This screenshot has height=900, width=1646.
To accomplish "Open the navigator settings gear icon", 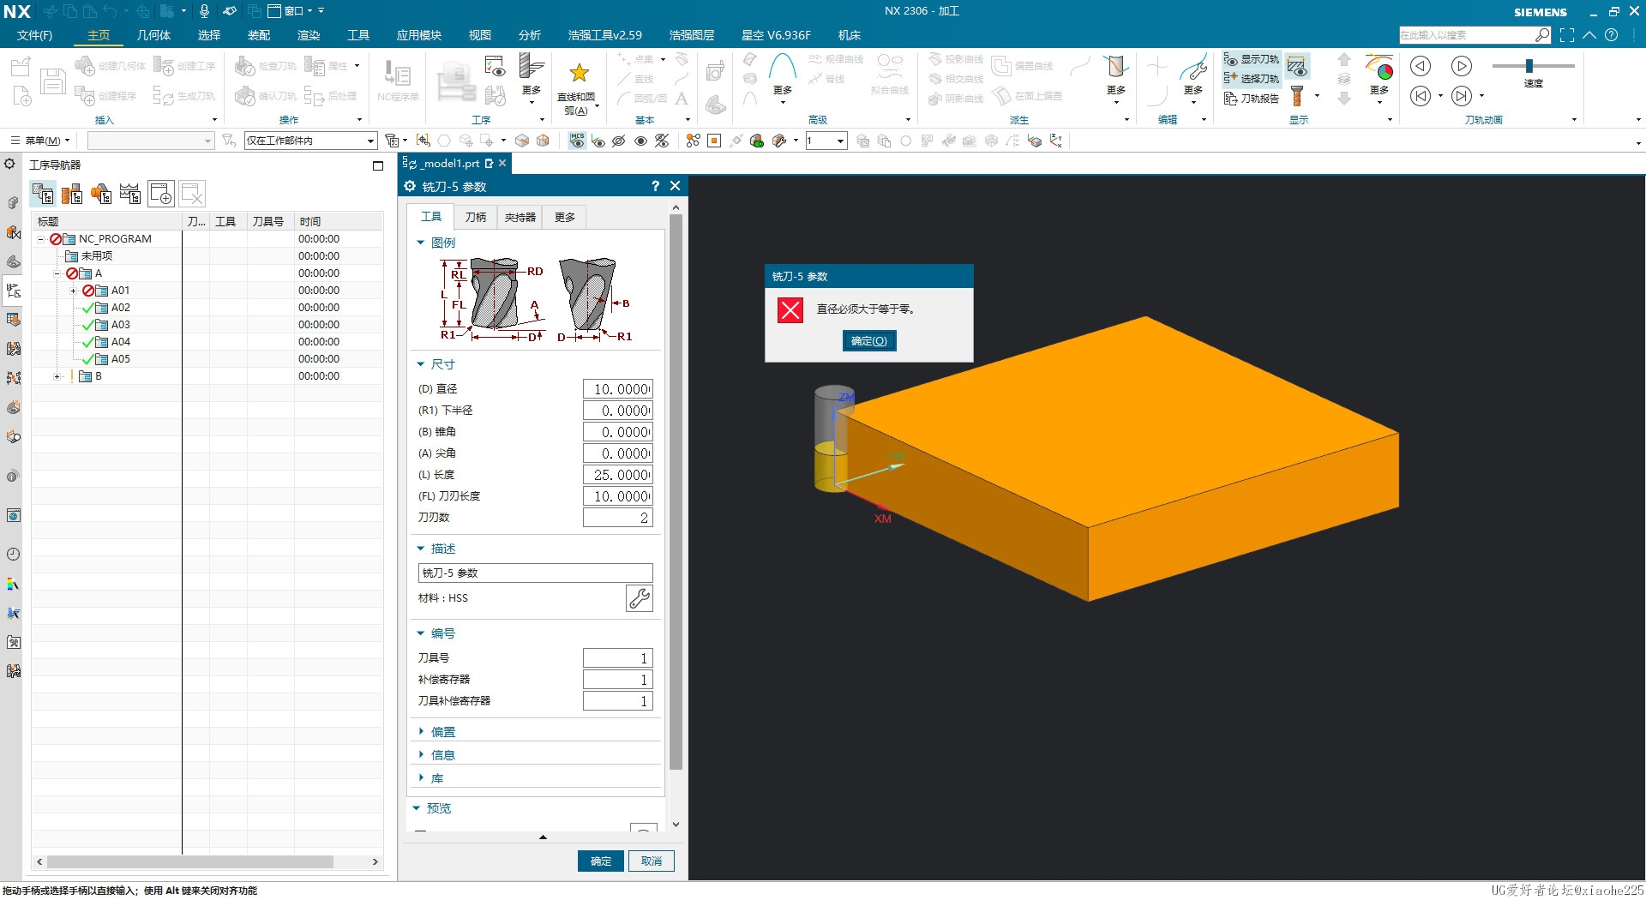I will (10, 164).
